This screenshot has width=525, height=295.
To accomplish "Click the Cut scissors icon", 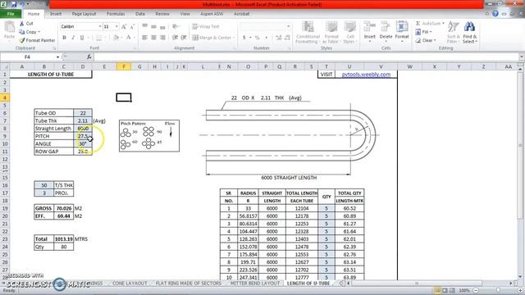I will point(22,24).
